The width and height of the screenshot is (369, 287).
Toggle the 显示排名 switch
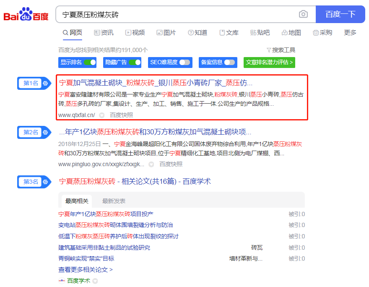[90, 63]
